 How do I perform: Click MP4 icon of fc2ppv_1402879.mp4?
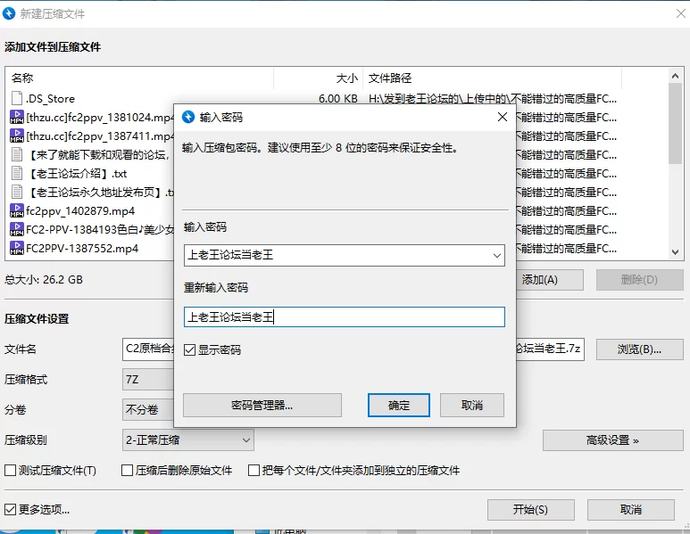click(17, 211)
